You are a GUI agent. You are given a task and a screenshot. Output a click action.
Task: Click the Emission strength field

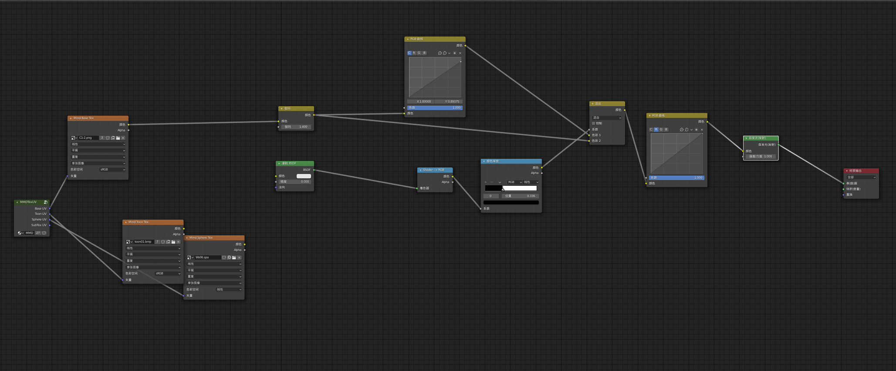click(761, 157)
